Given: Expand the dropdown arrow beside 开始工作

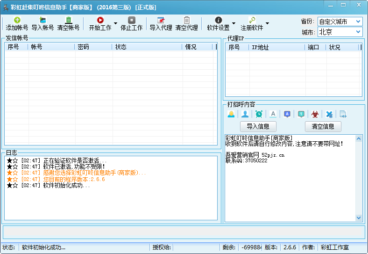Looking at the screenshot, I should [115, 23].
